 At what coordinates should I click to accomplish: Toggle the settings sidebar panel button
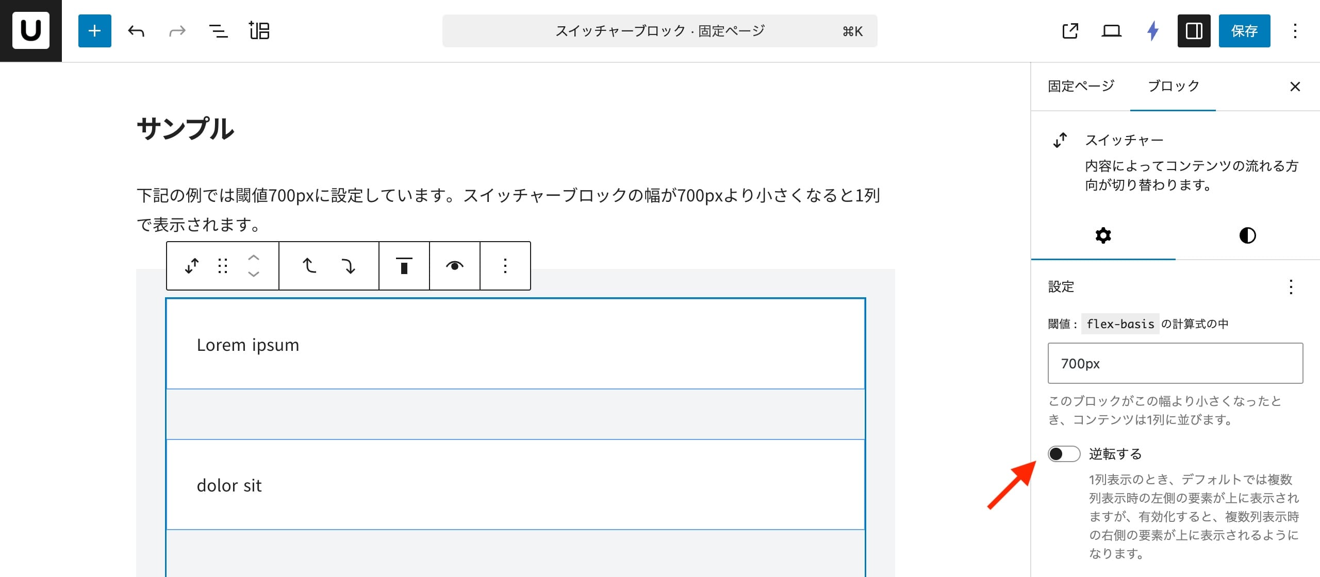1194,31
